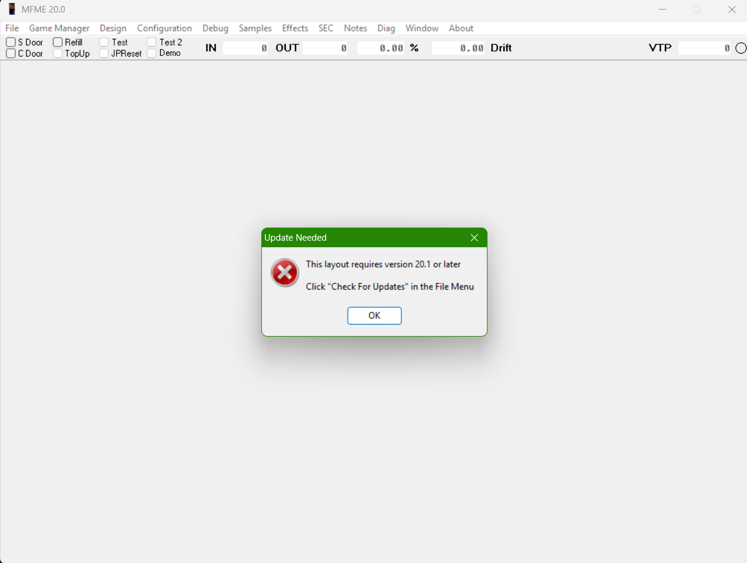Click OK in Update Needed dialog
This screenshot has width=747, height=563.
[374, 316]
